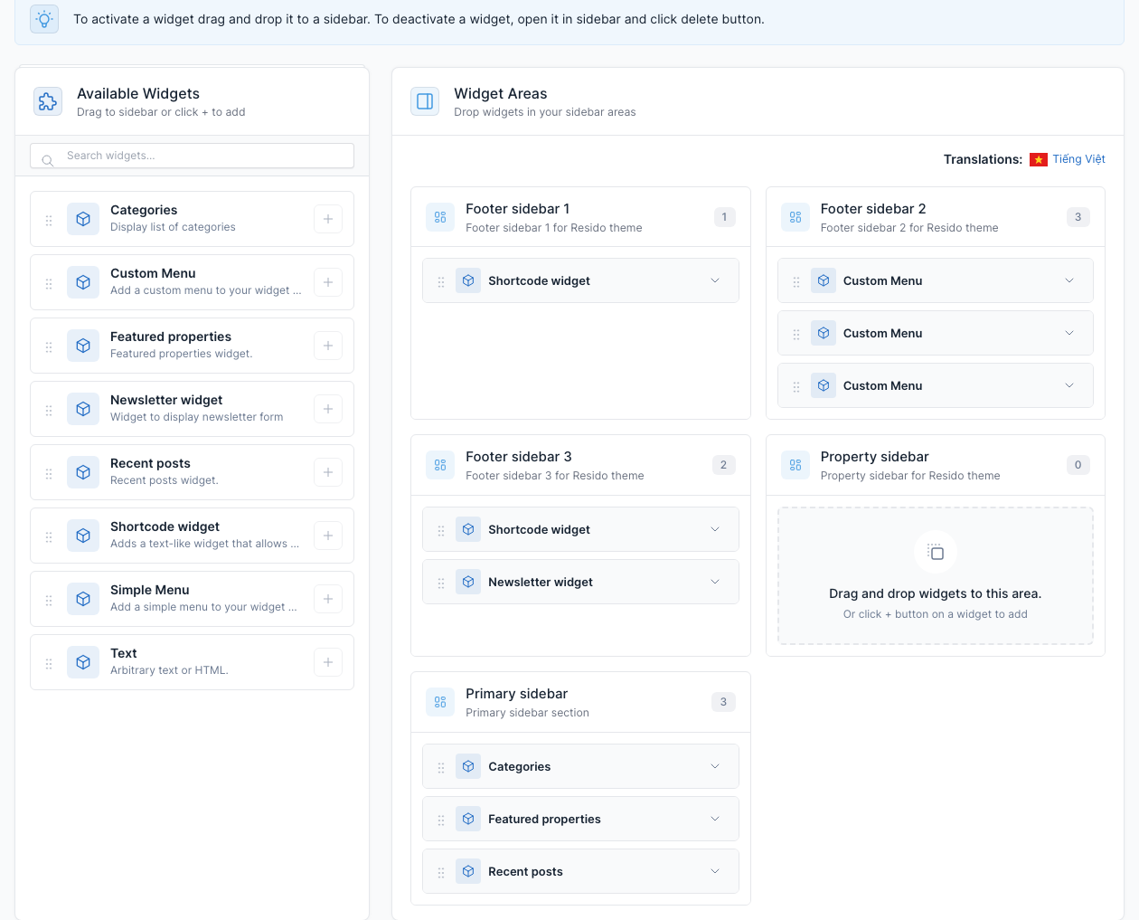Select the 'Primary sidebar section' description
This screenshot has width=1139, height=920.
pos(527,713)
